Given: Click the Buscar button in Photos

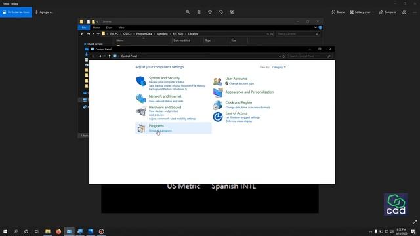Looking at the screenshot, I should pyautogui.click(x=339, y=12).
